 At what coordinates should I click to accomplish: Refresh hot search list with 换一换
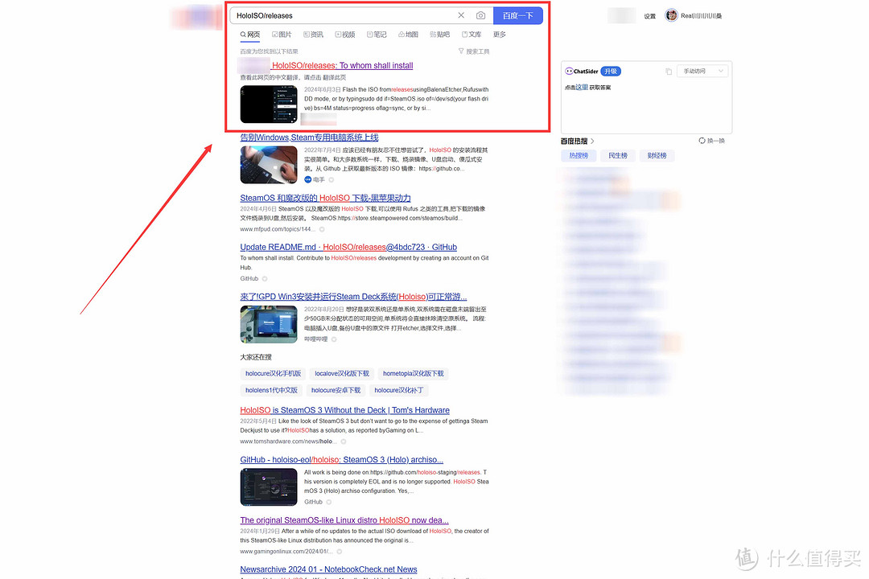pyautogui.click(x=712, y=141)
